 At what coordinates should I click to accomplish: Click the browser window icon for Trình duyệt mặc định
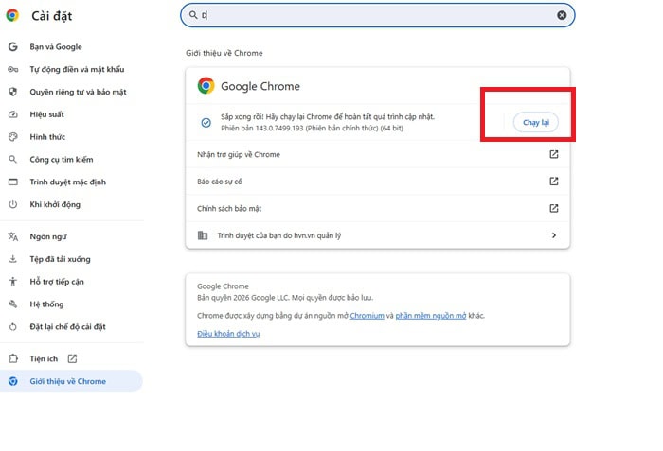pos(13,182)
